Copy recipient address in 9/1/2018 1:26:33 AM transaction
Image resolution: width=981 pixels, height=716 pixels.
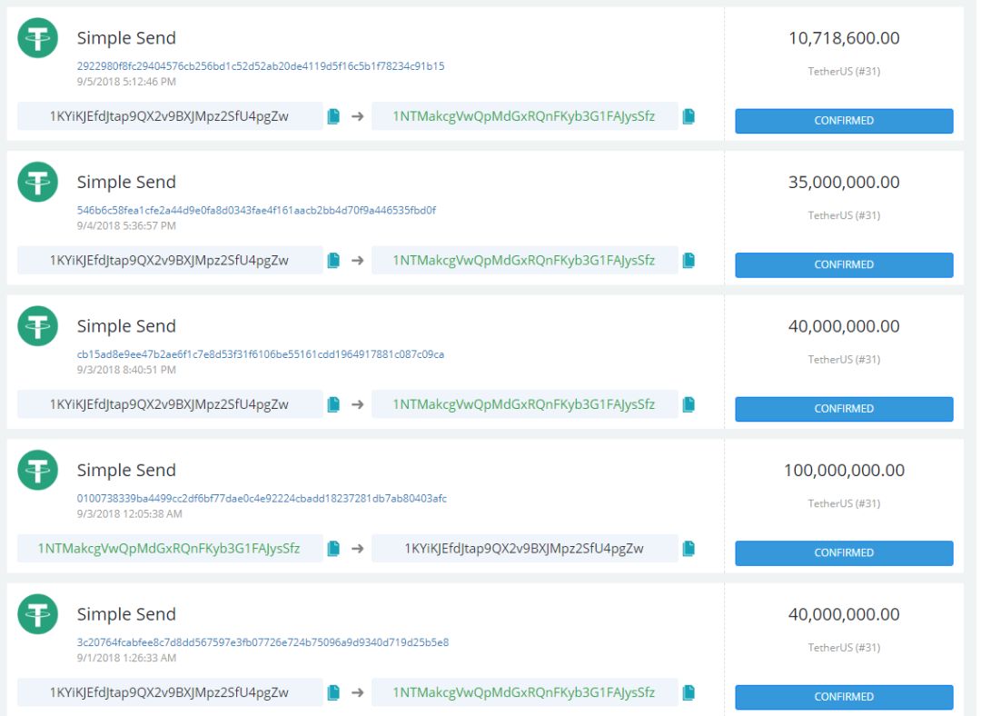pos(689,692)
